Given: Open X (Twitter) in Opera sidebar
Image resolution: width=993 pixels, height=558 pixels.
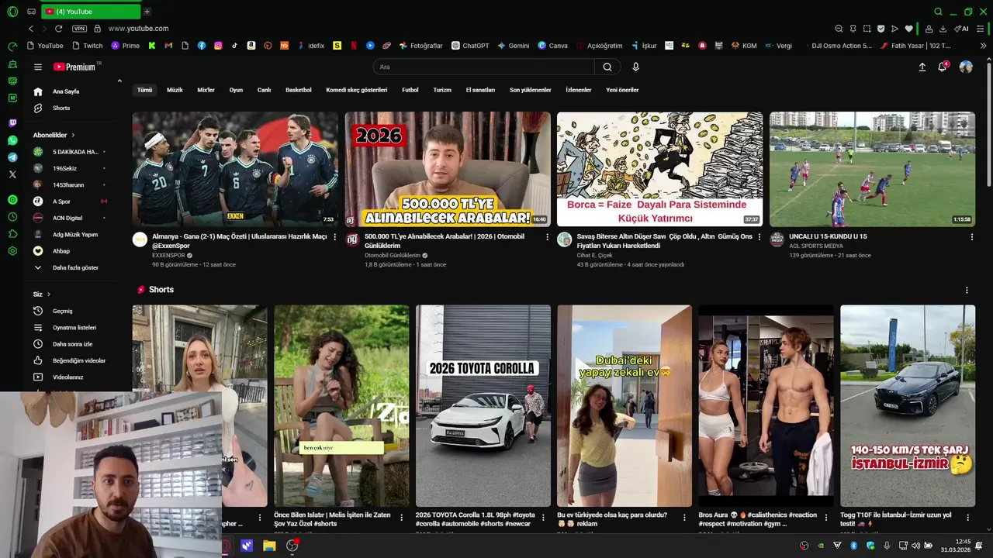Looking at the screenshot, I should click(12, 174).
